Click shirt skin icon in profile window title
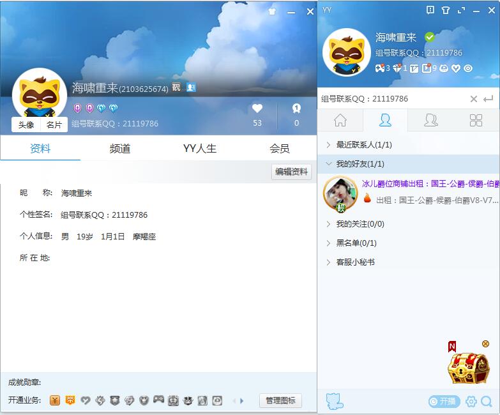The width and height of the screenshot is (500, 415). pos(272,11)
